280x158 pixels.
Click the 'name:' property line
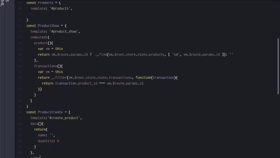[46, 135]
